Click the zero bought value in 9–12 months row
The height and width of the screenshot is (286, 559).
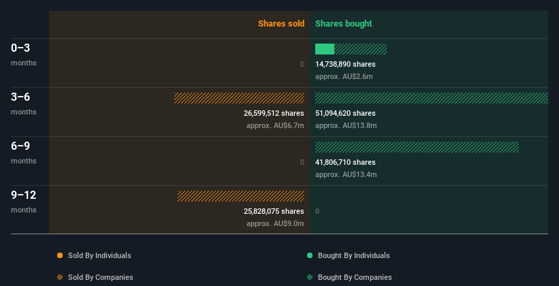[x=317, y=212]
